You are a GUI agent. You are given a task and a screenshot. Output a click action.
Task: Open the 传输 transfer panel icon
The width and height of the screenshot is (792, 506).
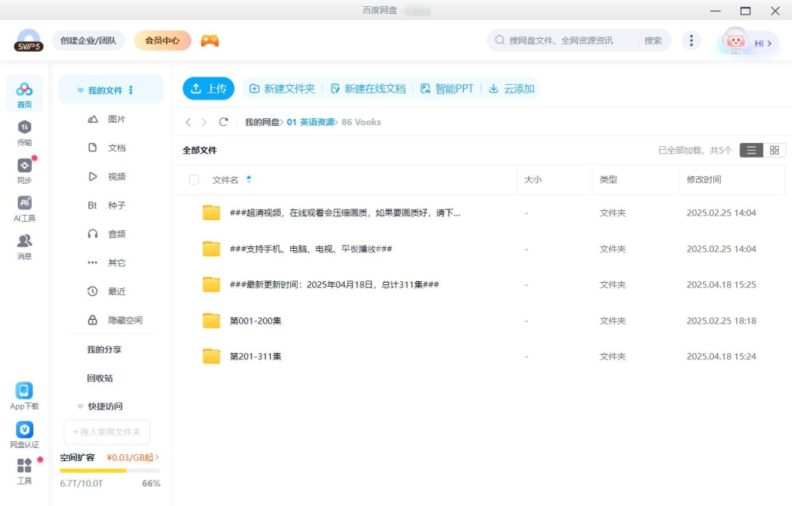[x=25, y=127]
